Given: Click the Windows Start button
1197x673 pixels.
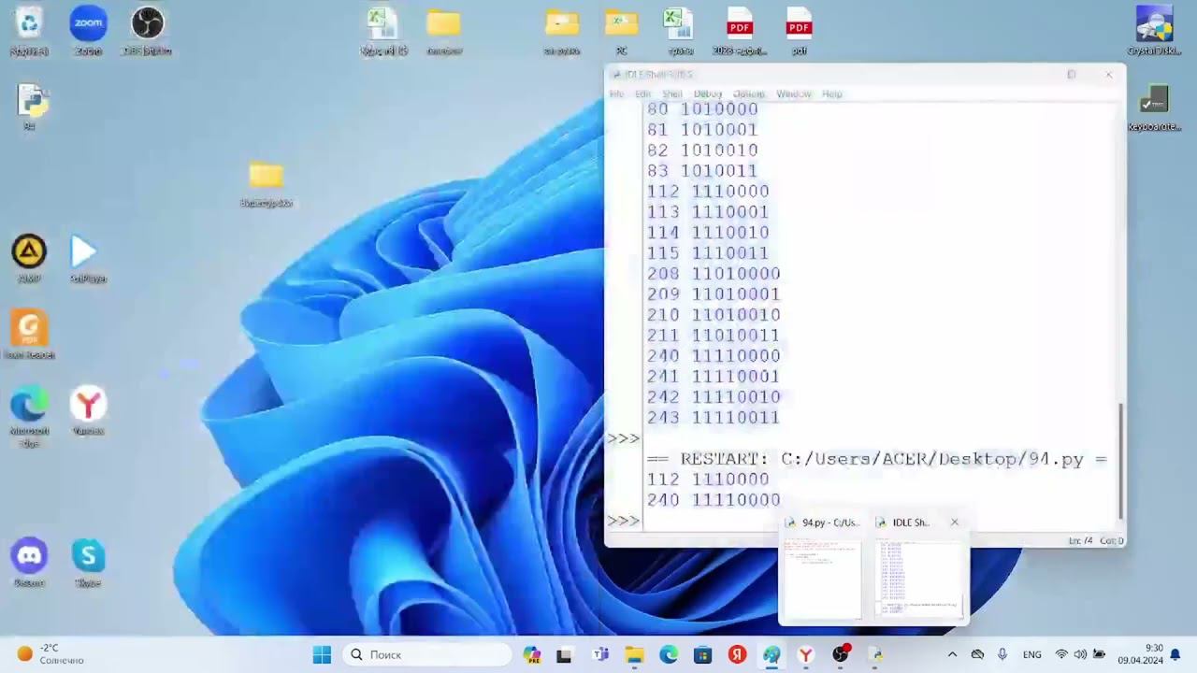Looking at the screenshot, I should pyautogui.click(x=322, y=654).
